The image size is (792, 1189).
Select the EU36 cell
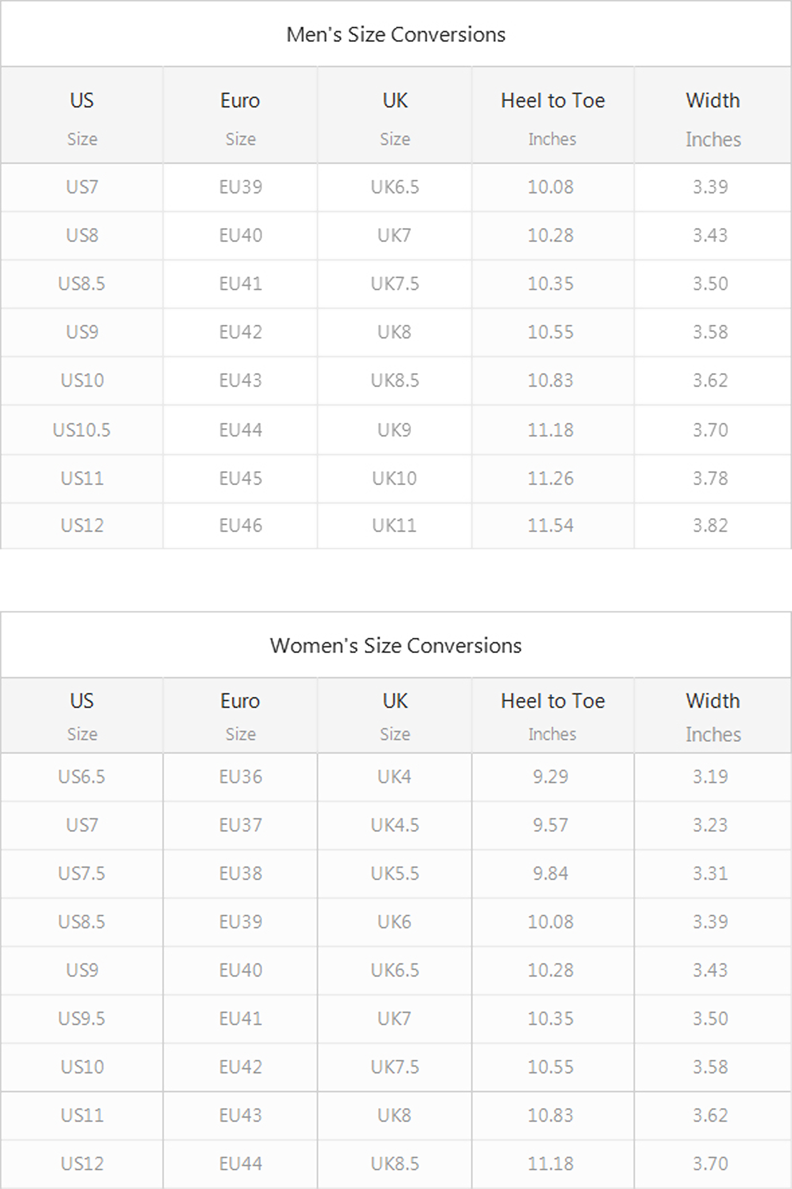pyautogui.click(x=240, y=777)
